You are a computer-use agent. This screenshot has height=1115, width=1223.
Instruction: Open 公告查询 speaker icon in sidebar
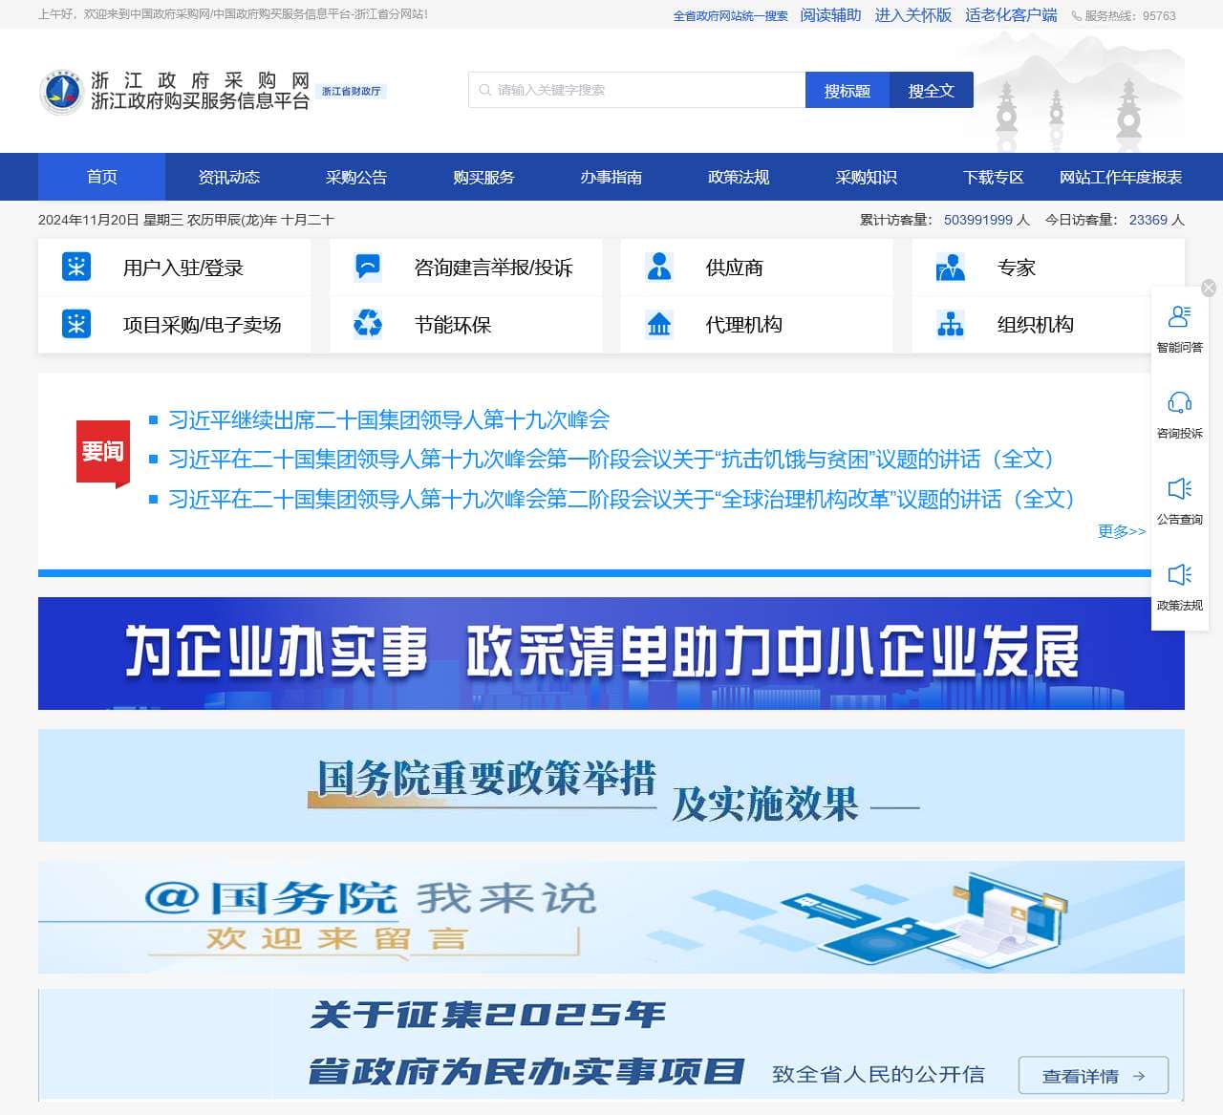pos(1180,488)
